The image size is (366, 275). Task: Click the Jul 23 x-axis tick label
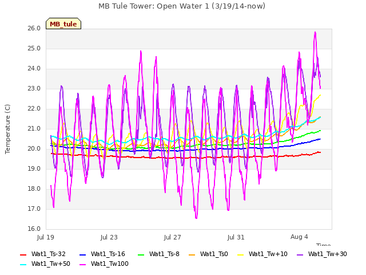click(x=109, y=237)
